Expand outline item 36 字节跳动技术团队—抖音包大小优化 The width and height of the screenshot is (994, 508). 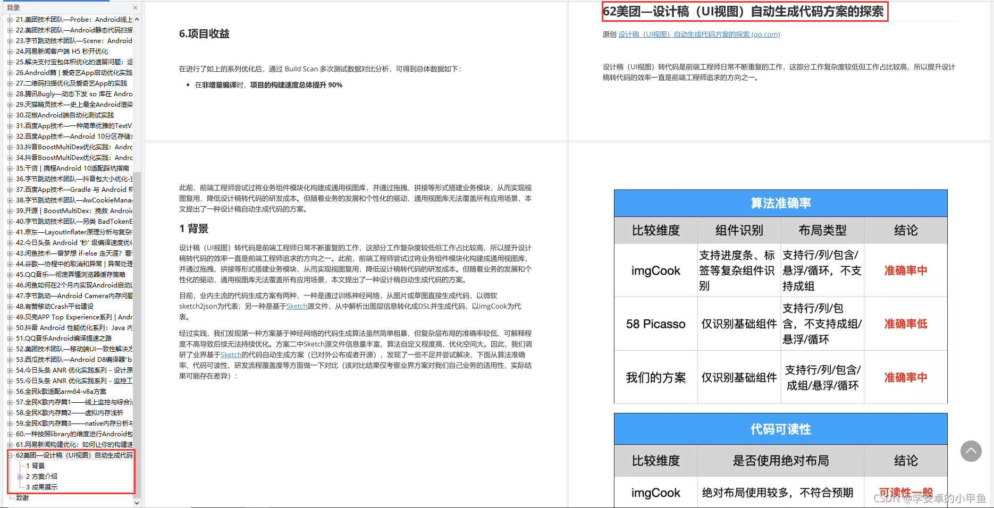pyautogui.click(x=10, y=179)
